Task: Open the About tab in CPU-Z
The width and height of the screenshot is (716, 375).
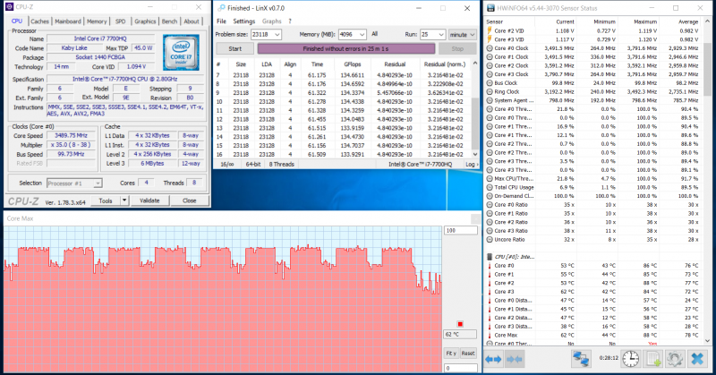Action: [x=192, y=21]
